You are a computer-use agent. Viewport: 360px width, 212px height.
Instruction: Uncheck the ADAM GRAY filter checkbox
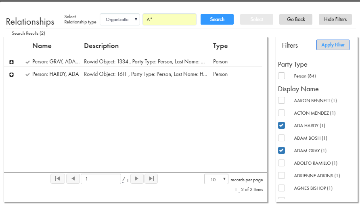[281, 151]
